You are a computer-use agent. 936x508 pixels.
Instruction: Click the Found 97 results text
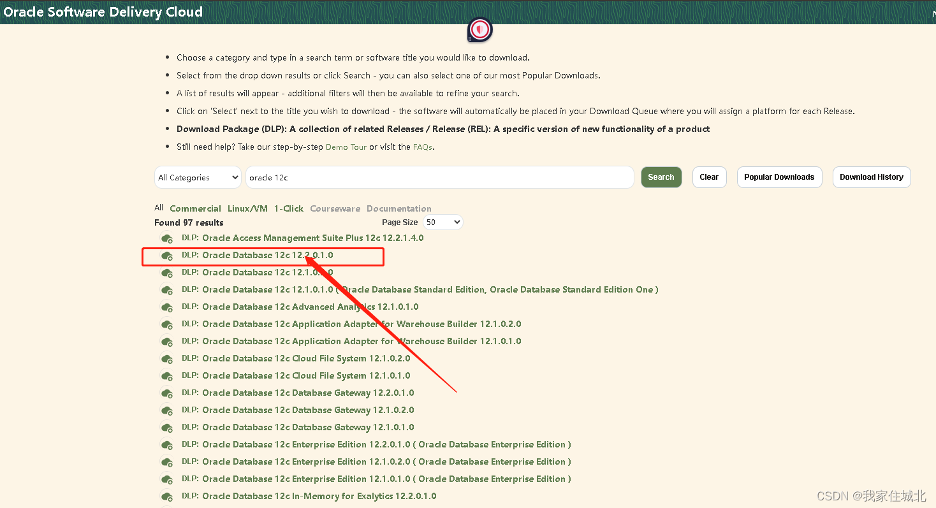click(189, 222)
